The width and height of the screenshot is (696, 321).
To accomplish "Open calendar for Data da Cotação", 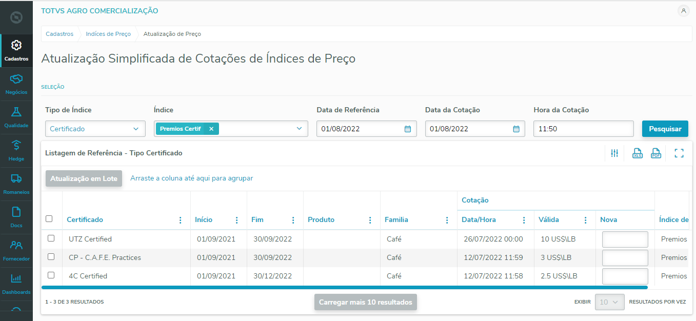I will 516,129.
